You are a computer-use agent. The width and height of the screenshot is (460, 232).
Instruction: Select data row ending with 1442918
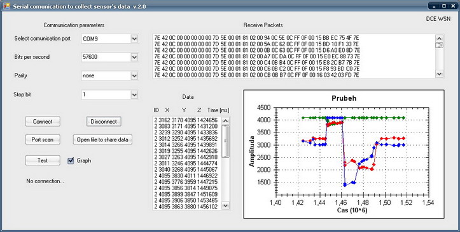point(186,157)
